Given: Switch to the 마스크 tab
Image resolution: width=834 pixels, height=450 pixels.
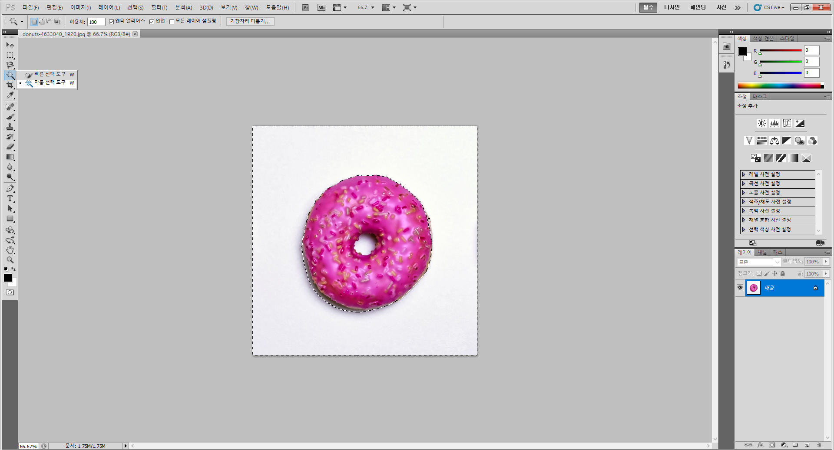Looking at the screenshot, I should pyautogui.click(x=759, y=96).
